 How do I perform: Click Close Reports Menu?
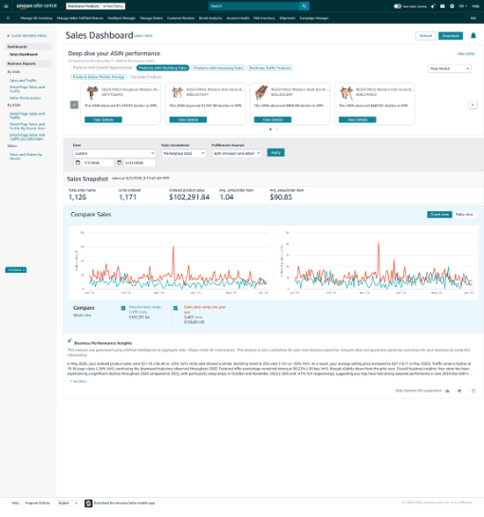pyautogui.click(x=27, y=35)
